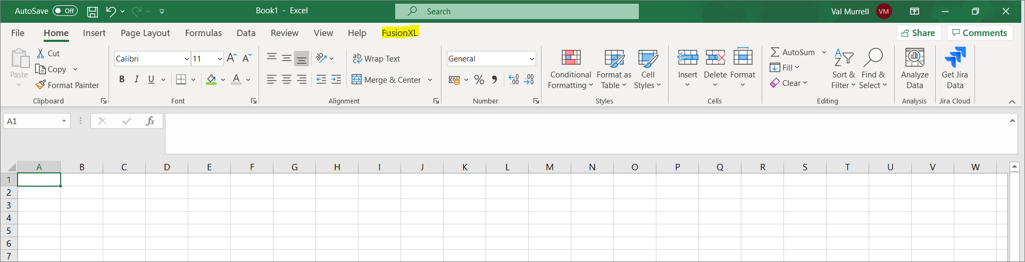The image size is (1025, 262).
Task: Click the Center align text icon
Action: pyautogui.click(x=286, y=80)
